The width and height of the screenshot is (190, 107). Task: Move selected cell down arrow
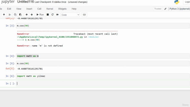[x=32, y=15]
